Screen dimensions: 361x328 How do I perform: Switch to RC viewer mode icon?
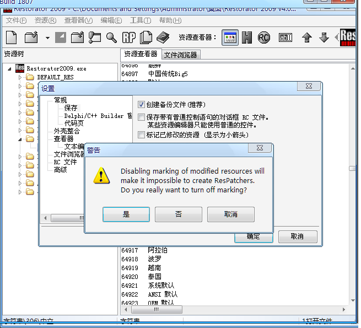tap(264, 37)
